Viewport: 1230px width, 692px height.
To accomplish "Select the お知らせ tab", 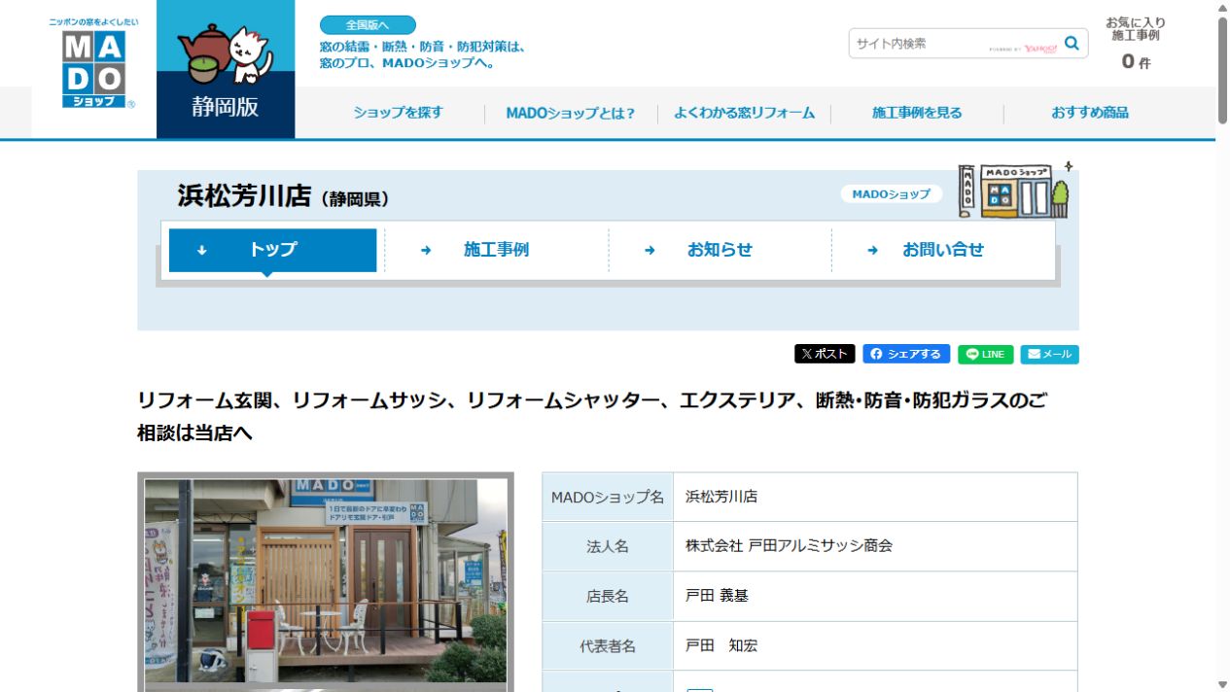I will (720, 250).
